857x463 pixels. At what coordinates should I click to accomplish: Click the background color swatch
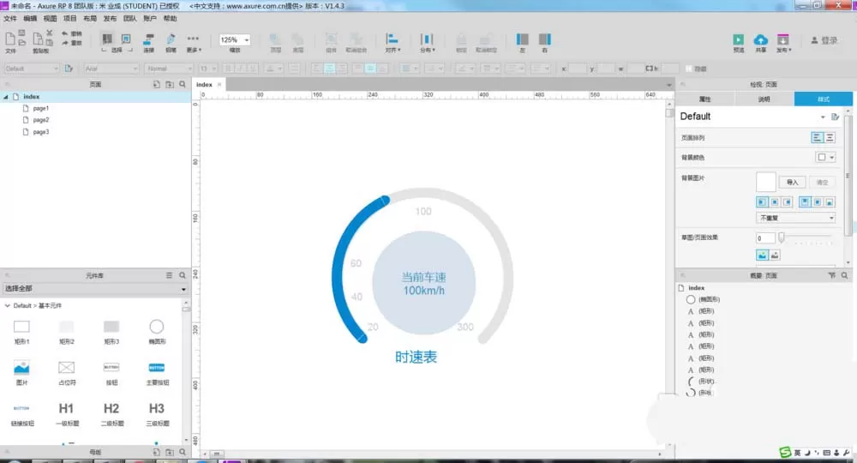pos(821,158)
